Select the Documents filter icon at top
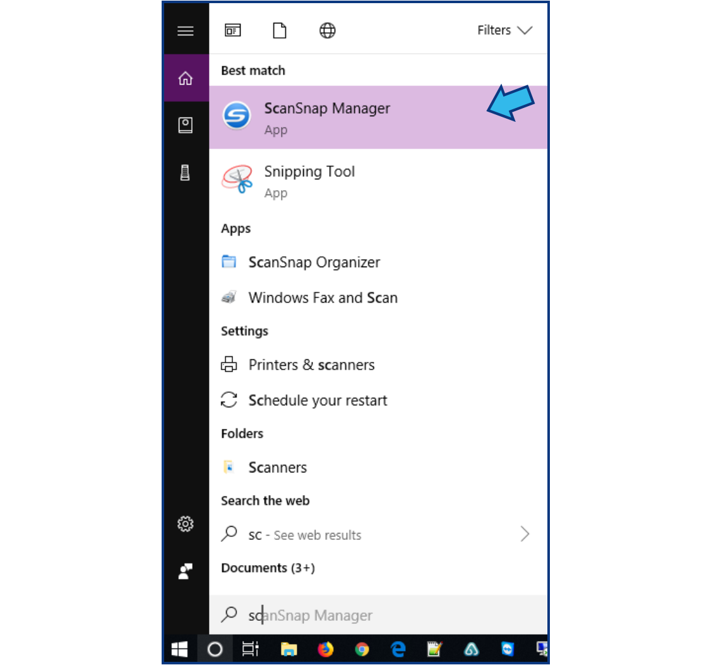 click(x=280, y=30)
